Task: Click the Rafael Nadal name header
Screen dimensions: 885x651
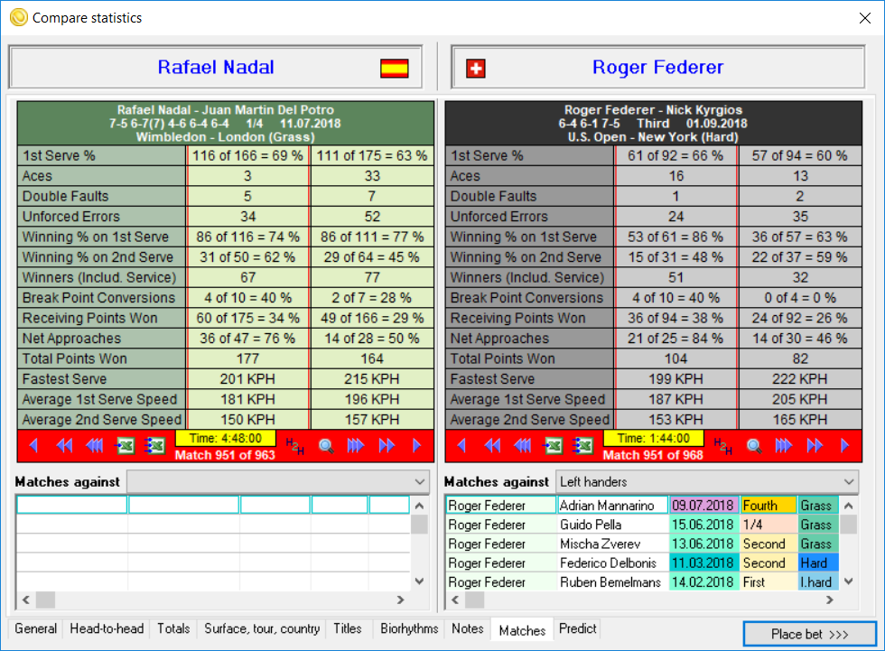Action: 216,67
